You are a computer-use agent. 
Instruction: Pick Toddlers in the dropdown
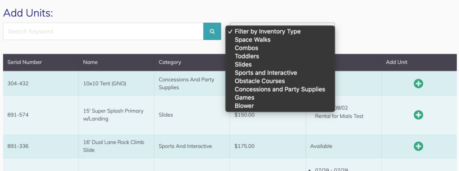(280, 56)
